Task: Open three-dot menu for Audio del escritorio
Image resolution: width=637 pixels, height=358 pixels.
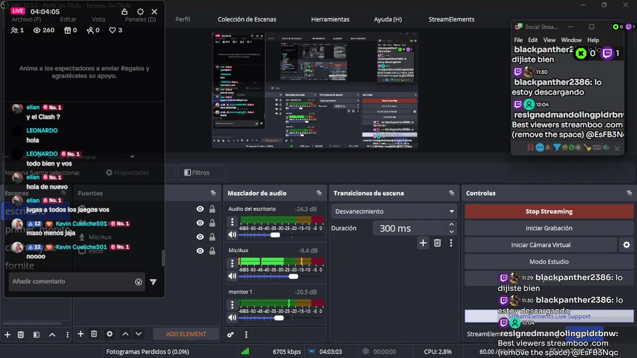Action: [232, 222]
